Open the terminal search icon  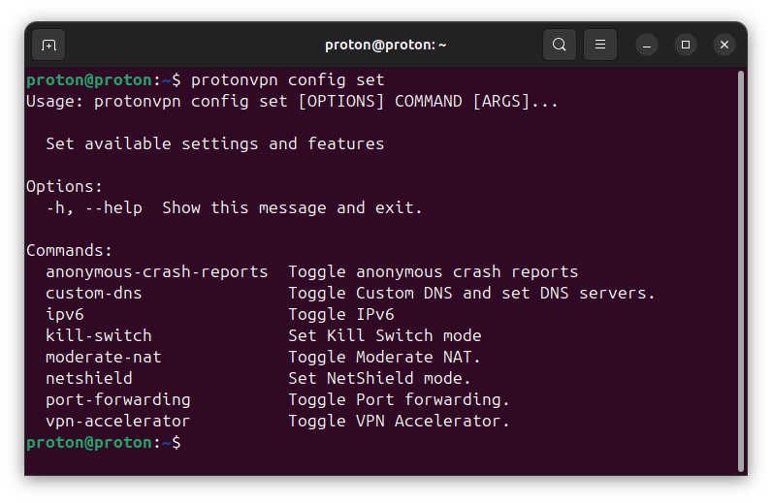560,45
